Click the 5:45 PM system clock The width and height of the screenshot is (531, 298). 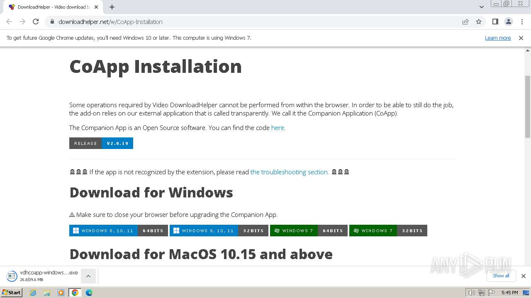[509, 293]
